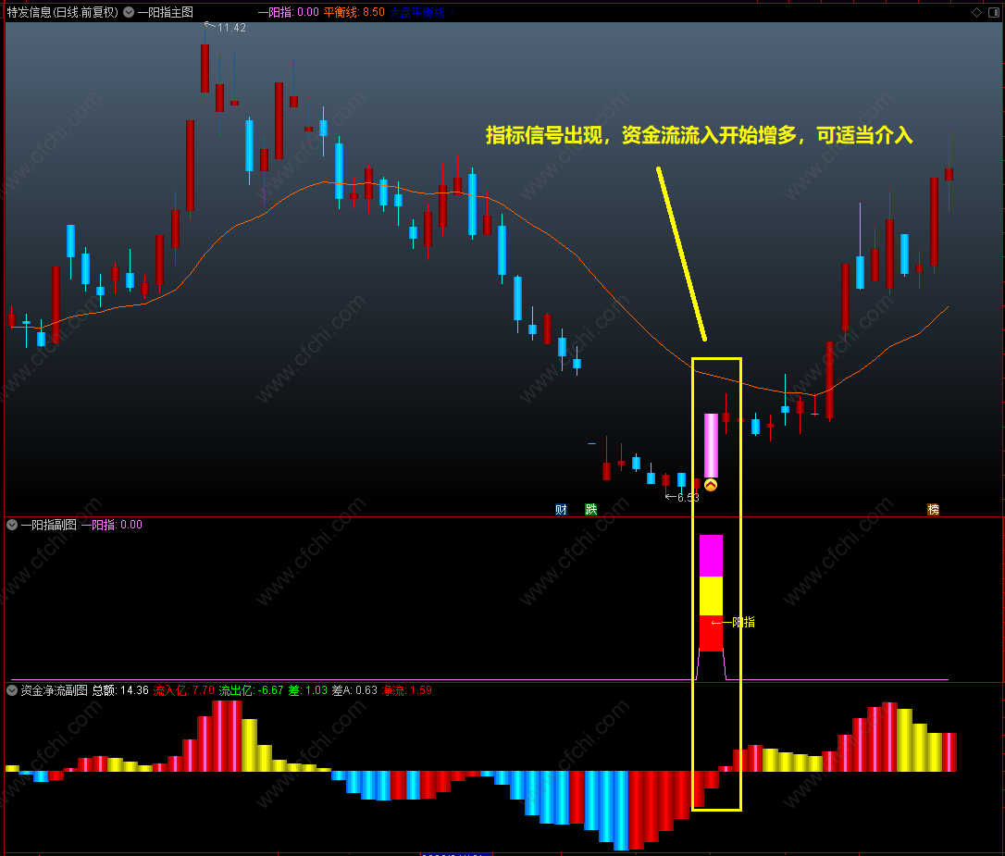Click the green 跌 marker icon
The width and height of the screenshot is (1005, 856).
coord(591,509)
